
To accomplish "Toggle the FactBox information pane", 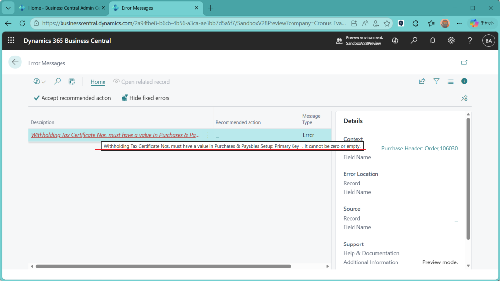I will point(464,81).
